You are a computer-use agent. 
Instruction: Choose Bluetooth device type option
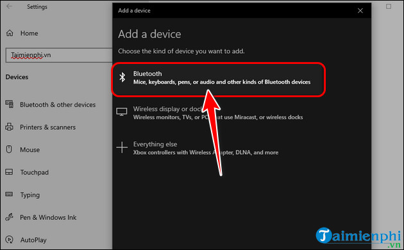coord(219,79)
